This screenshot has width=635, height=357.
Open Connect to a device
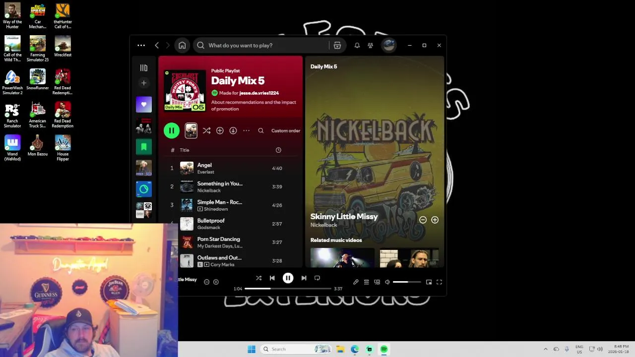coord(377,282)
